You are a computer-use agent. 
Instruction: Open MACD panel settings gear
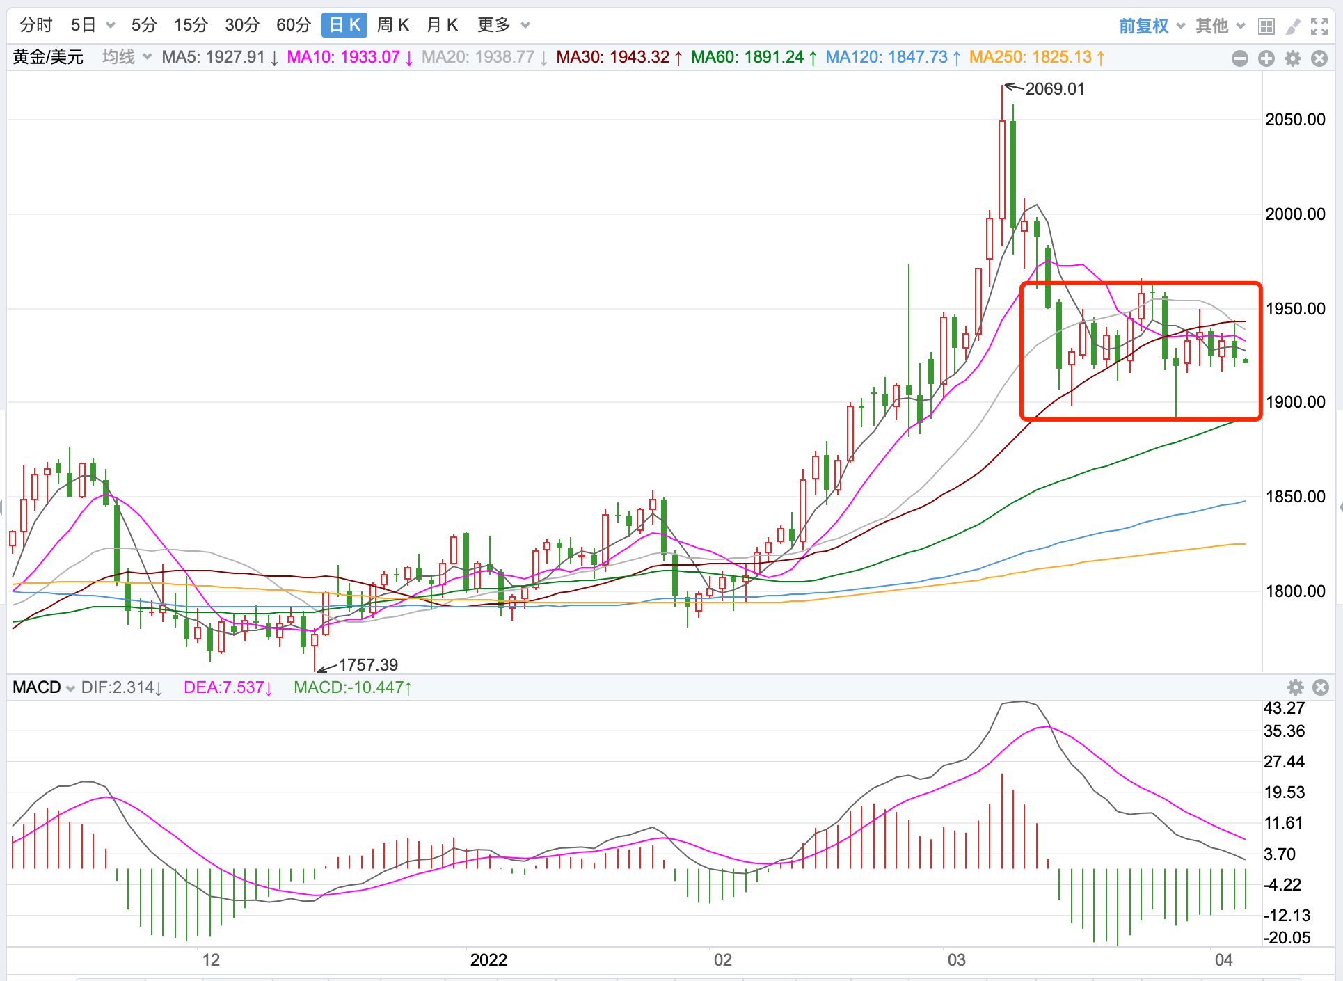(1296, 687)
